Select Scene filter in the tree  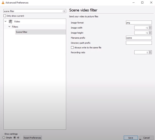pyautogui.click(x=41, y=32)
